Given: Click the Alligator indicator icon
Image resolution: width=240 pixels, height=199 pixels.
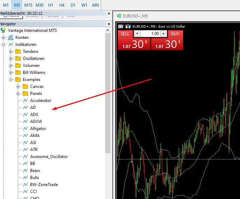Looking at the screenshot, I should pyautogui.click(x=25, y=129).
